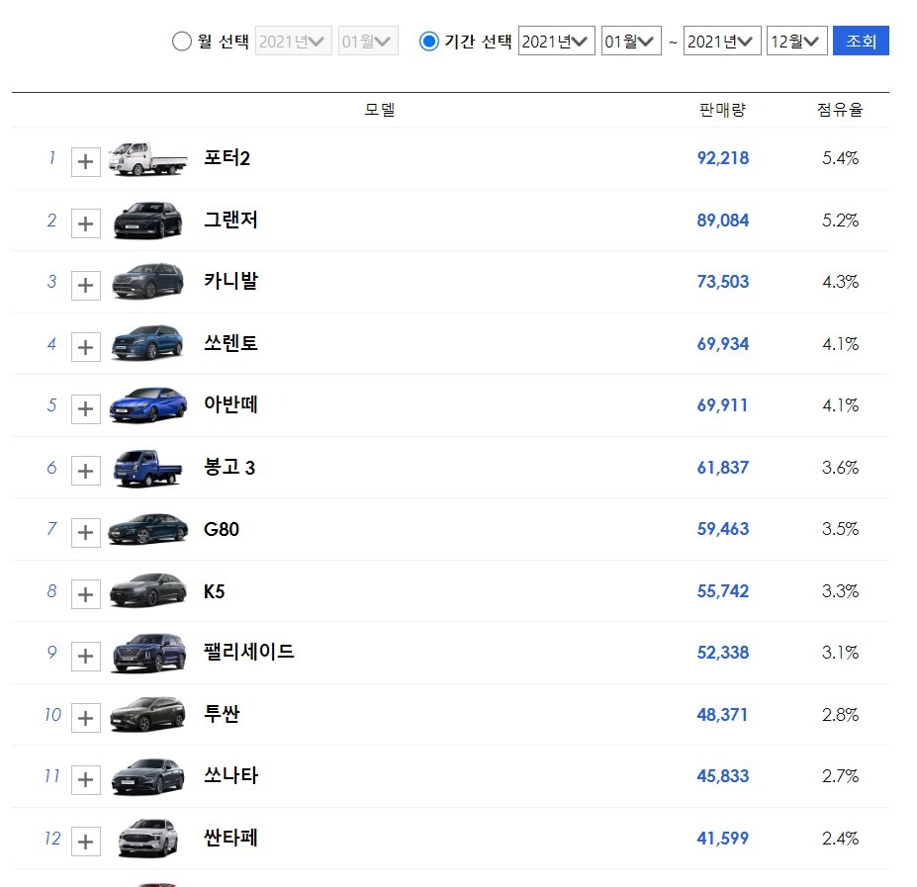Expand the 쏘렌토 row with plus button
Image resolution: width=917 pixels, height=887 pixels.
coord(86,348)
